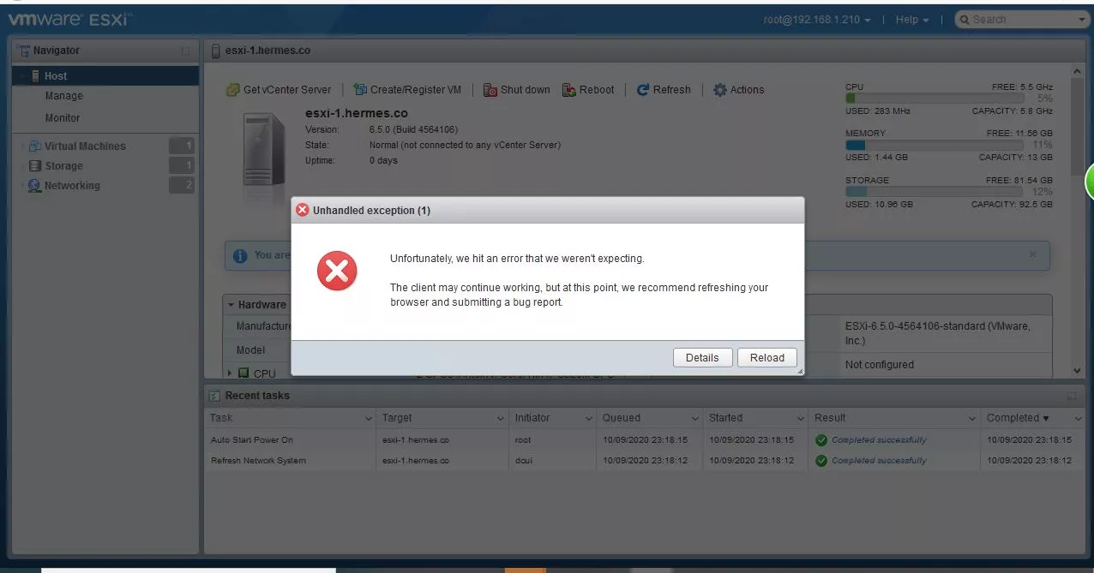Maximize the Recent tasks panel

coord(1072,396)
